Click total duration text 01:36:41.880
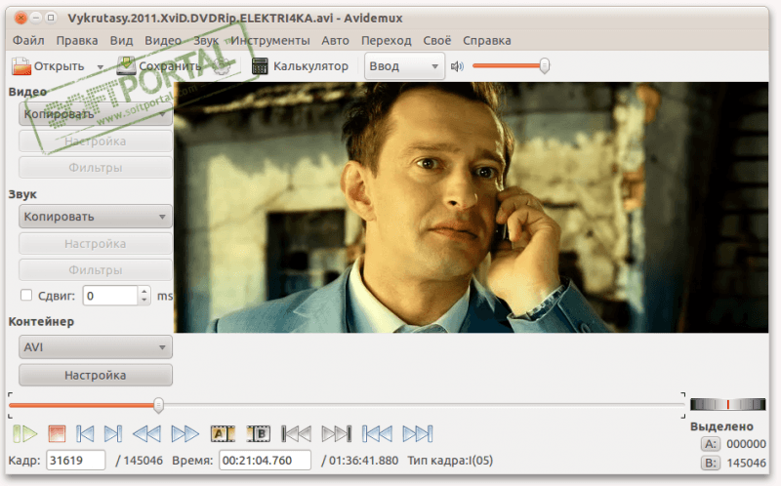 [x=363, y=460]
